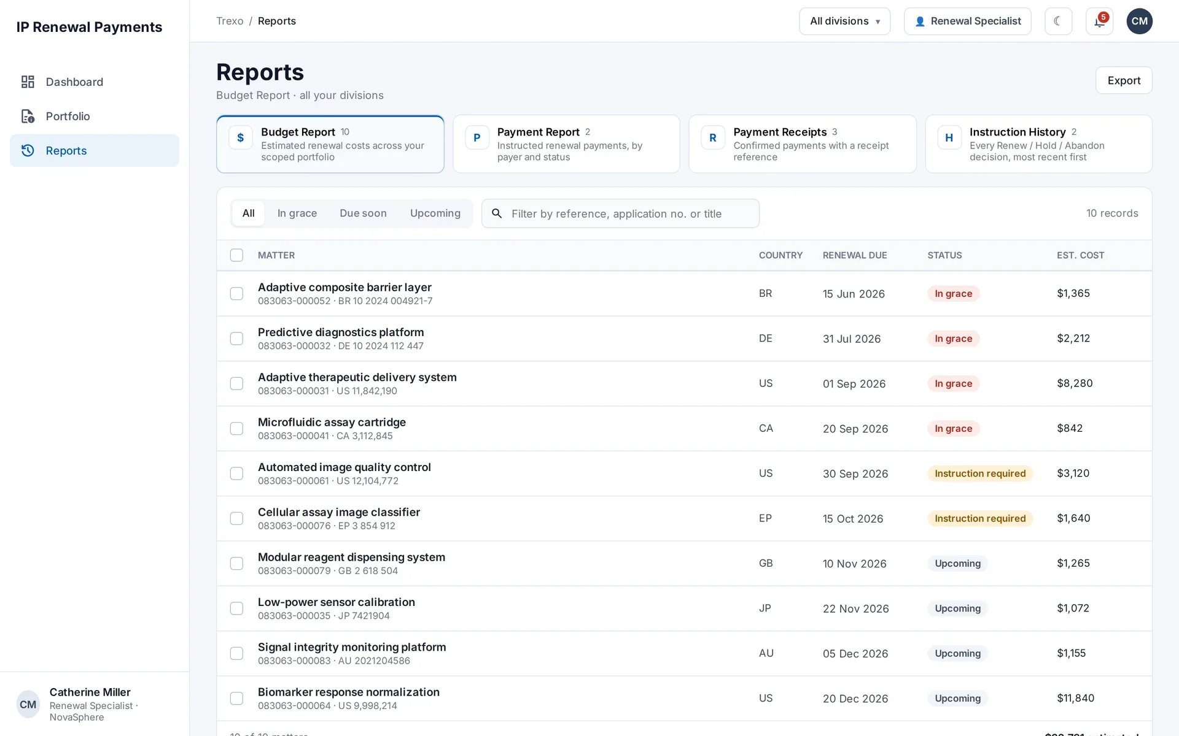The image size is (1179, 736).
Task: Click the R icon on Payment Receipts card
Action: 713,138
